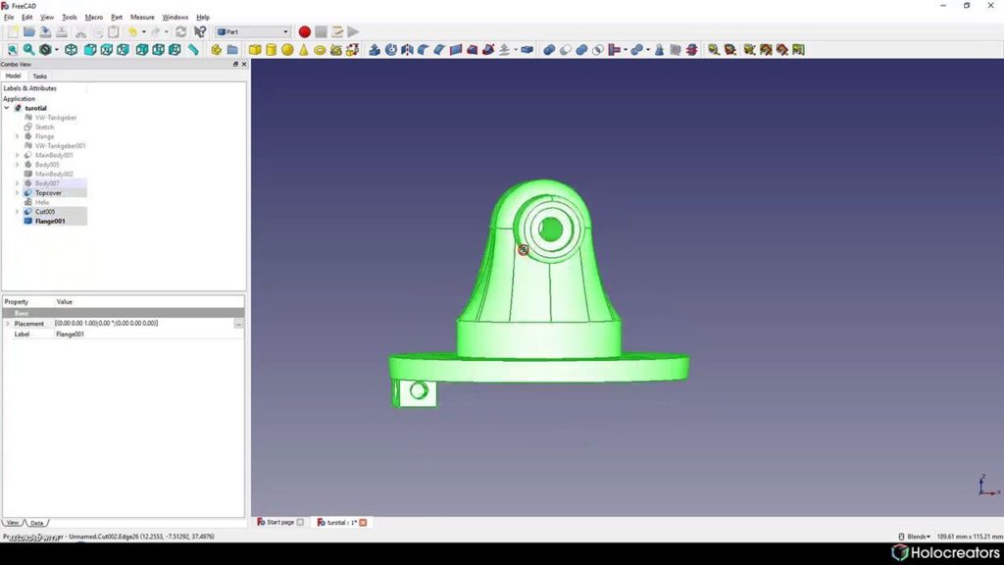Start macro recording (red circle)
Viewport: 1004px width, 565px height.
[x=305, y=32]
